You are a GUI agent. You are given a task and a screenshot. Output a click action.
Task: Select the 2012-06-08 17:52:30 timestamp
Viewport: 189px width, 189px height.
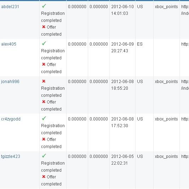pos(122,122)
